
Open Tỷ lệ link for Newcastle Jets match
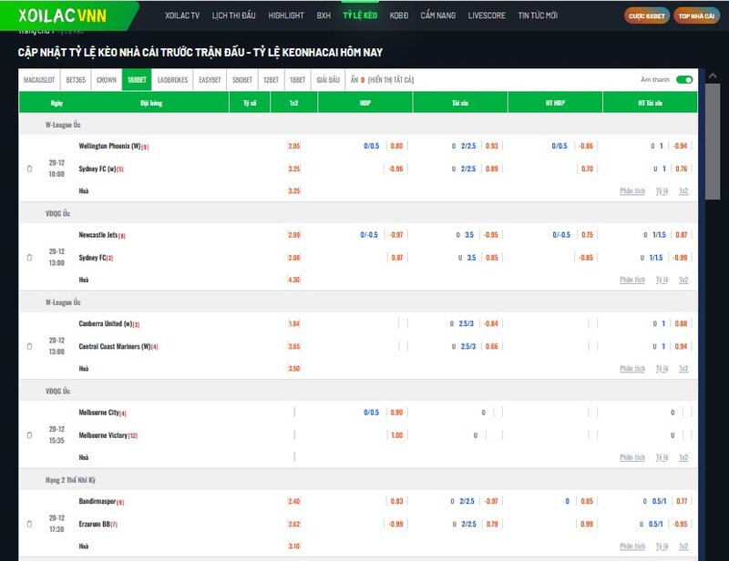click(x=662, y=280)
